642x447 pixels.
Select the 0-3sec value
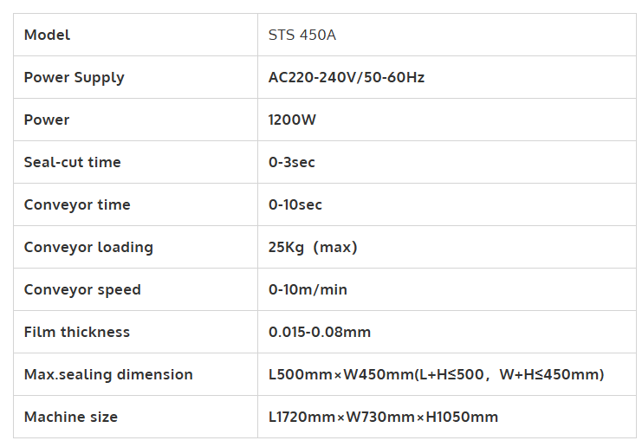tap(292, 163)
